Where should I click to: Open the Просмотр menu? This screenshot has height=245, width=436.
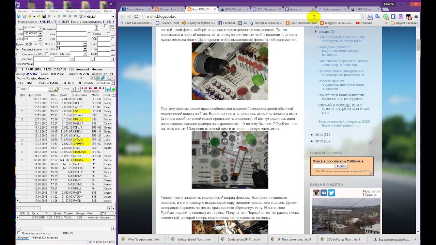point(55,11)
